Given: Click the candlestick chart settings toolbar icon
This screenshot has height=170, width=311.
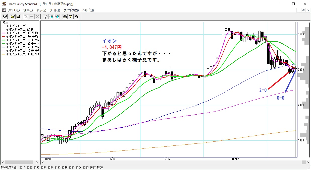Looking at the screenshot, I should [5, 17].
